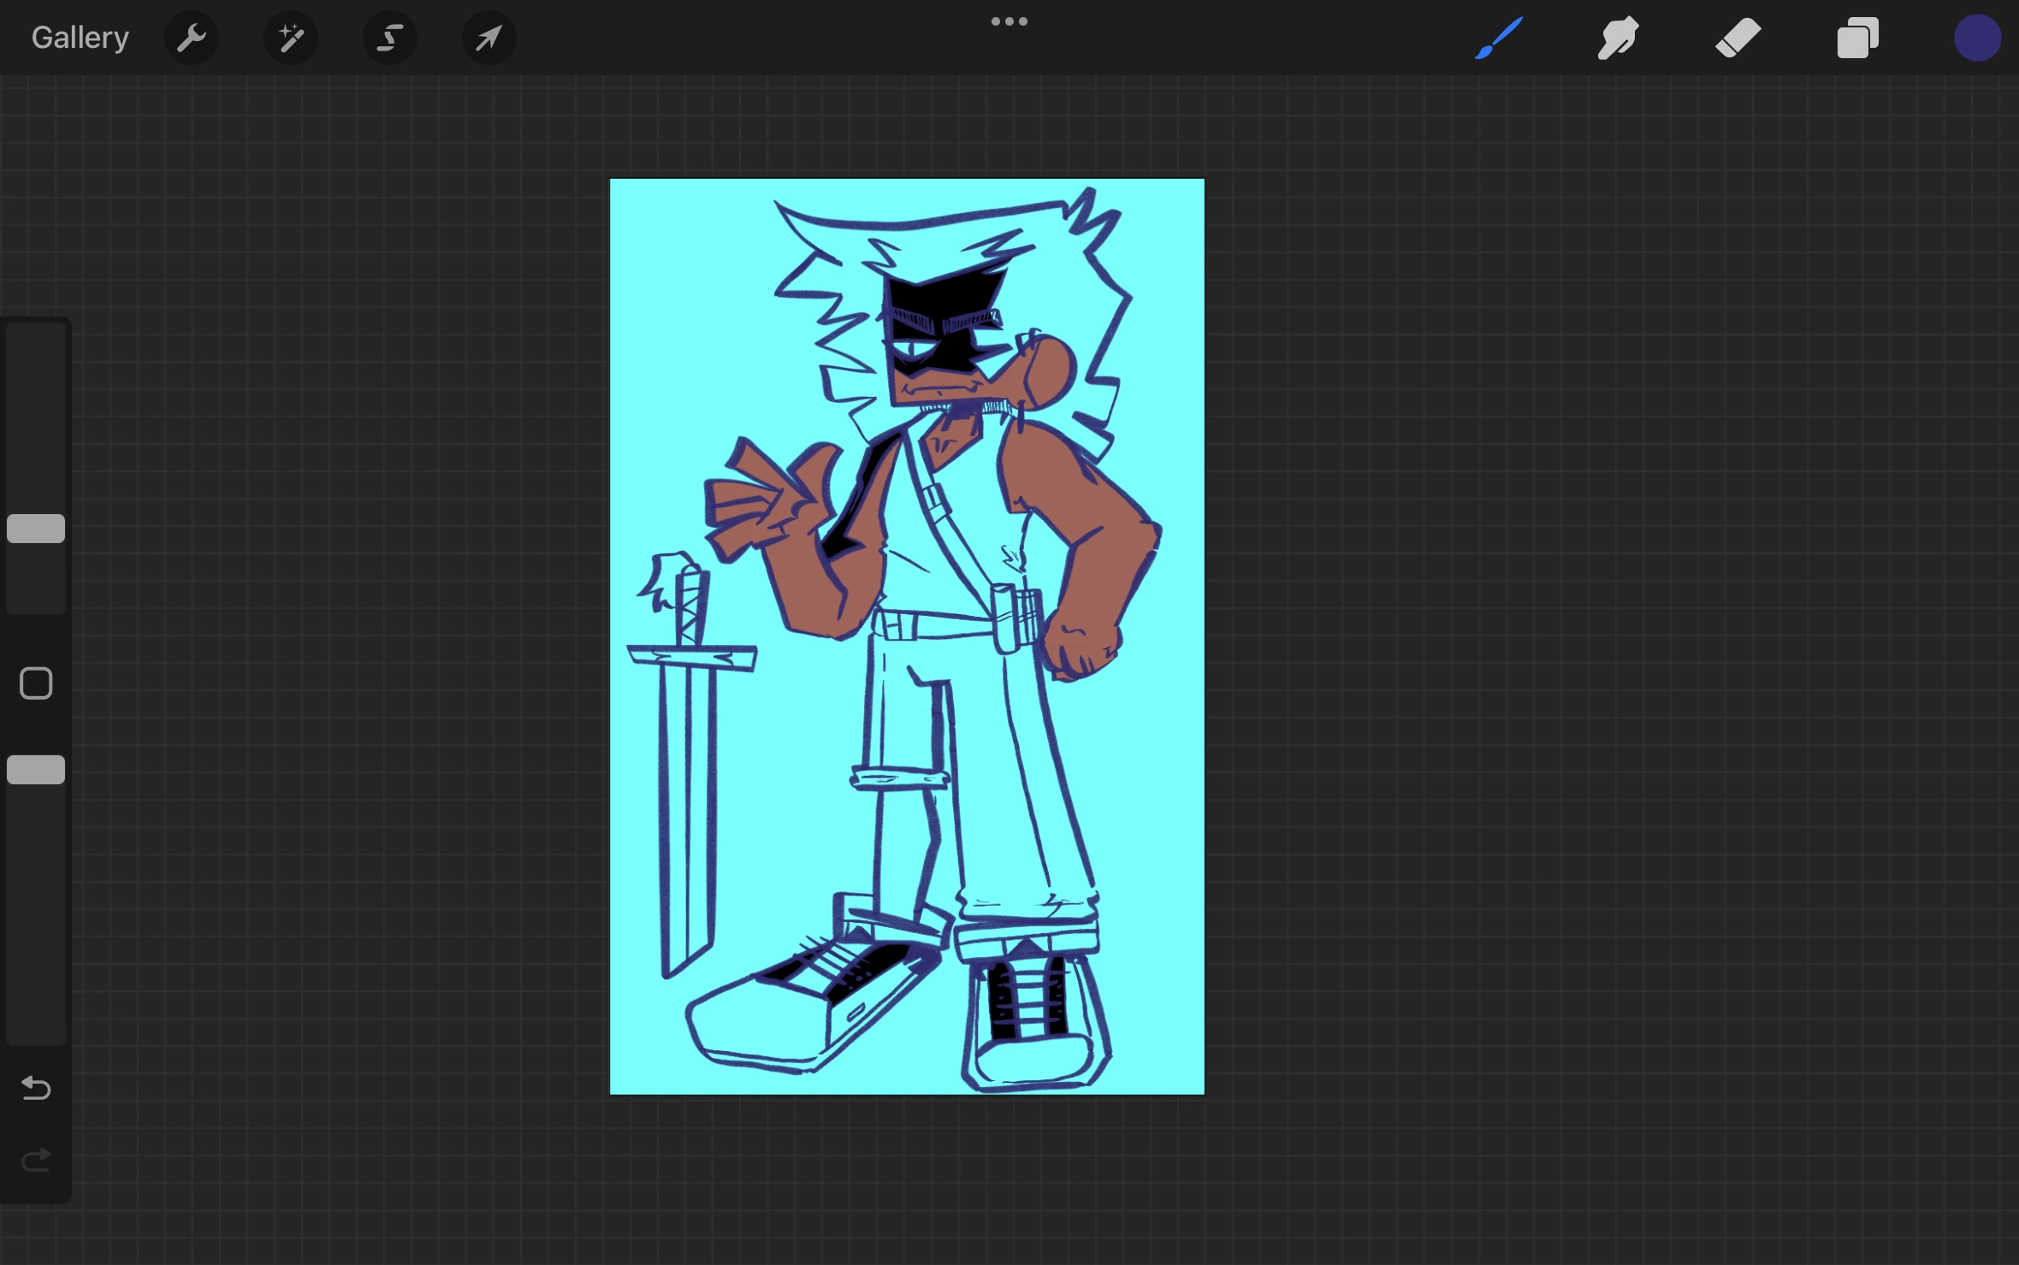Viewport: 2019px width, 1265px height.
Task: Tap the square Modify button on the sidebar
Action: pos(35,683)
